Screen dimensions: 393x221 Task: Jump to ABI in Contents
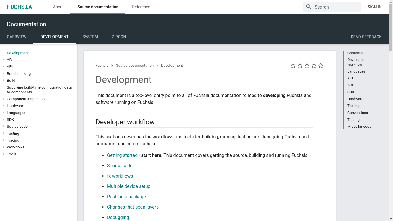[x=350, y=85]
